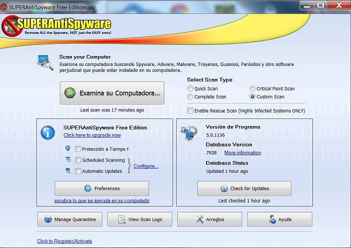Enable Scheduled Scanning checkbox

point(78,160)
